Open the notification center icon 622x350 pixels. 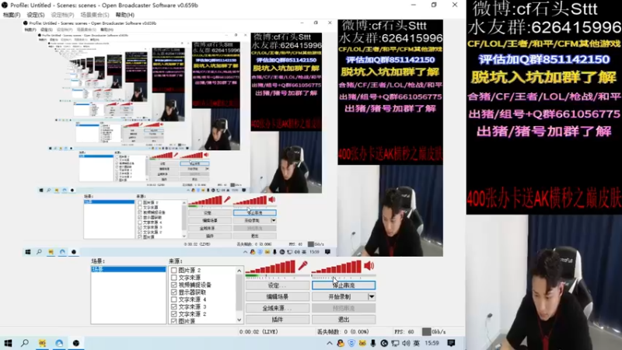[x=451, y=343]
